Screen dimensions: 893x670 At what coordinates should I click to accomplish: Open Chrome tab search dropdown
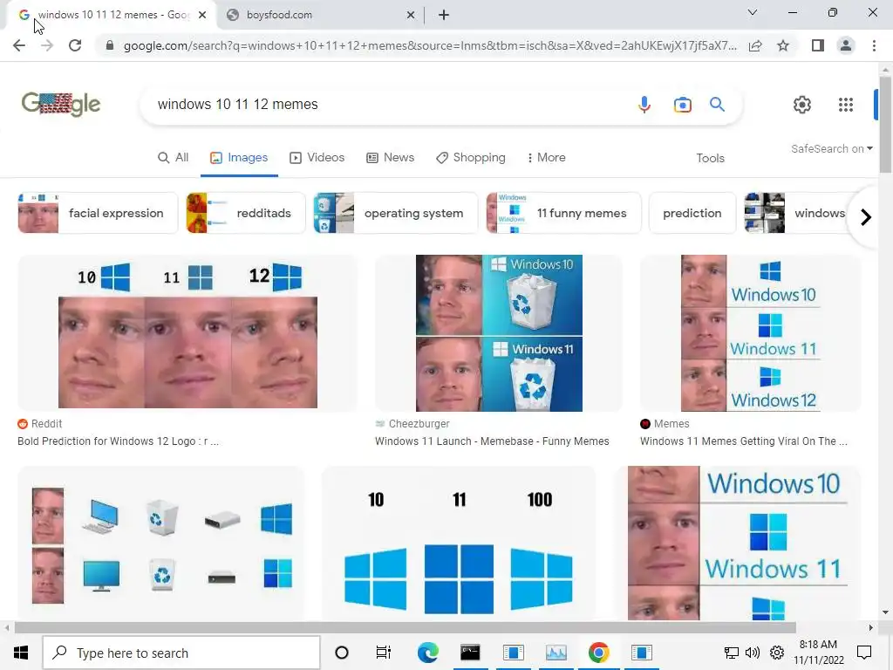tap(753, 12)
